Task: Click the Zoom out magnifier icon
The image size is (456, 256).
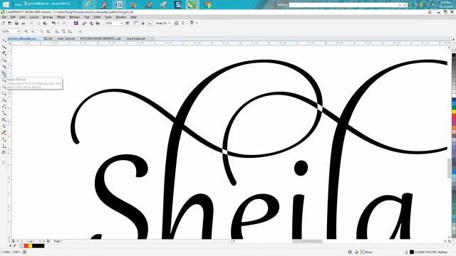Action: click(33, 31)
